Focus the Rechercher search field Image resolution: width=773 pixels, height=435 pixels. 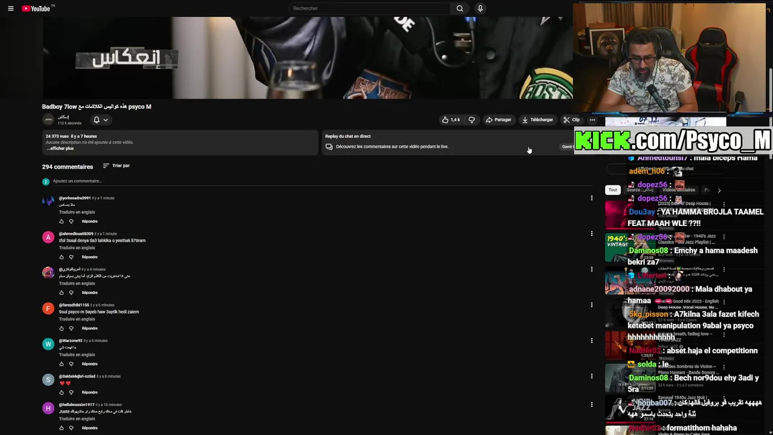[x=369, y=8]
